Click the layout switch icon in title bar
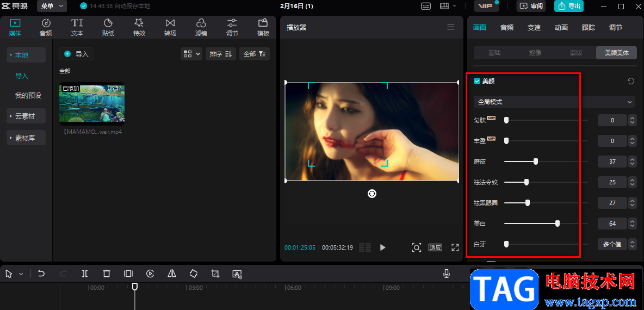This screenshot has width=644, height=310. [444, 6]
